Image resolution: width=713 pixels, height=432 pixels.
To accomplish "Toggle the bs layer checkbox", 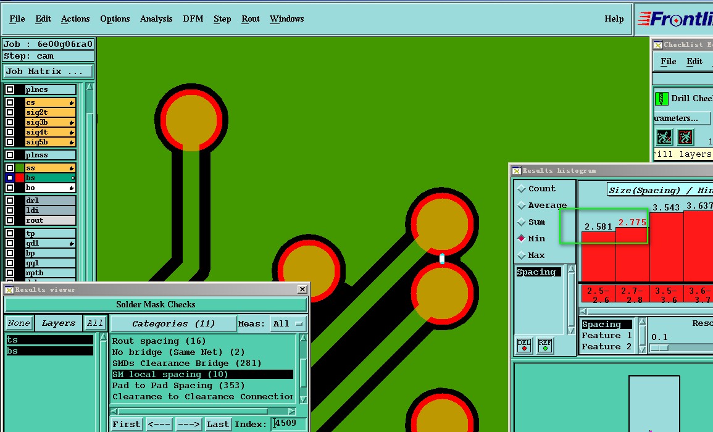I will pos(9,178).
